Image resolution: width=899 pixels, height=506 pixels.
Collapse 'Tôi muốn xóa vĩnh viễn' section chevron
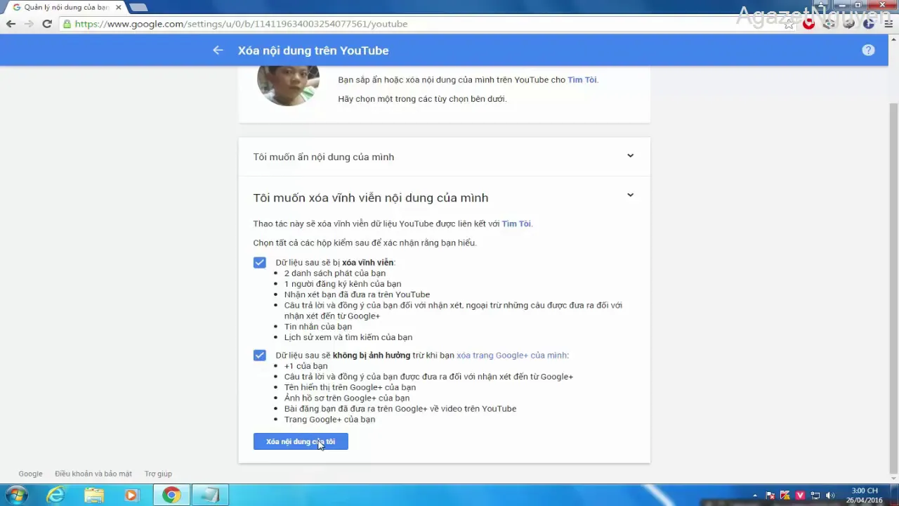coord(630,195)
